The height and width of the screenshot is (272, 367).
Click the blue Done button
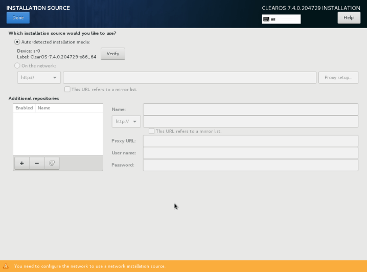18,18
